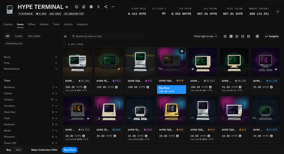The width and height of the screenshot is (284, 154).
Task: Open the Holders tab
Action: click(44, 24)
